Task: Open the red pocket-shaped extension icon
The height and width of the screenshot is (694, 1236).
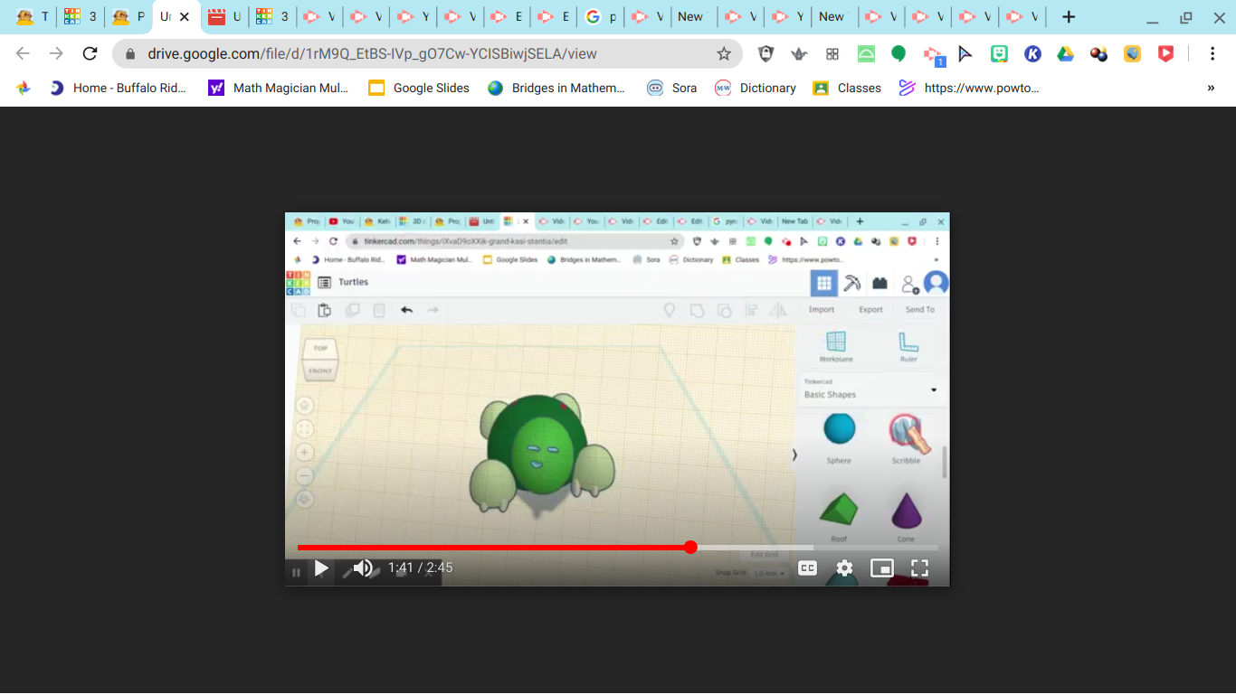Action: 1165,53
